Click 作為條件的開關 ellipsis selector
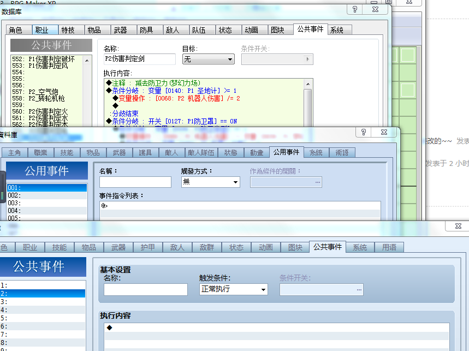The image size is (469, 351). (318, 182)
